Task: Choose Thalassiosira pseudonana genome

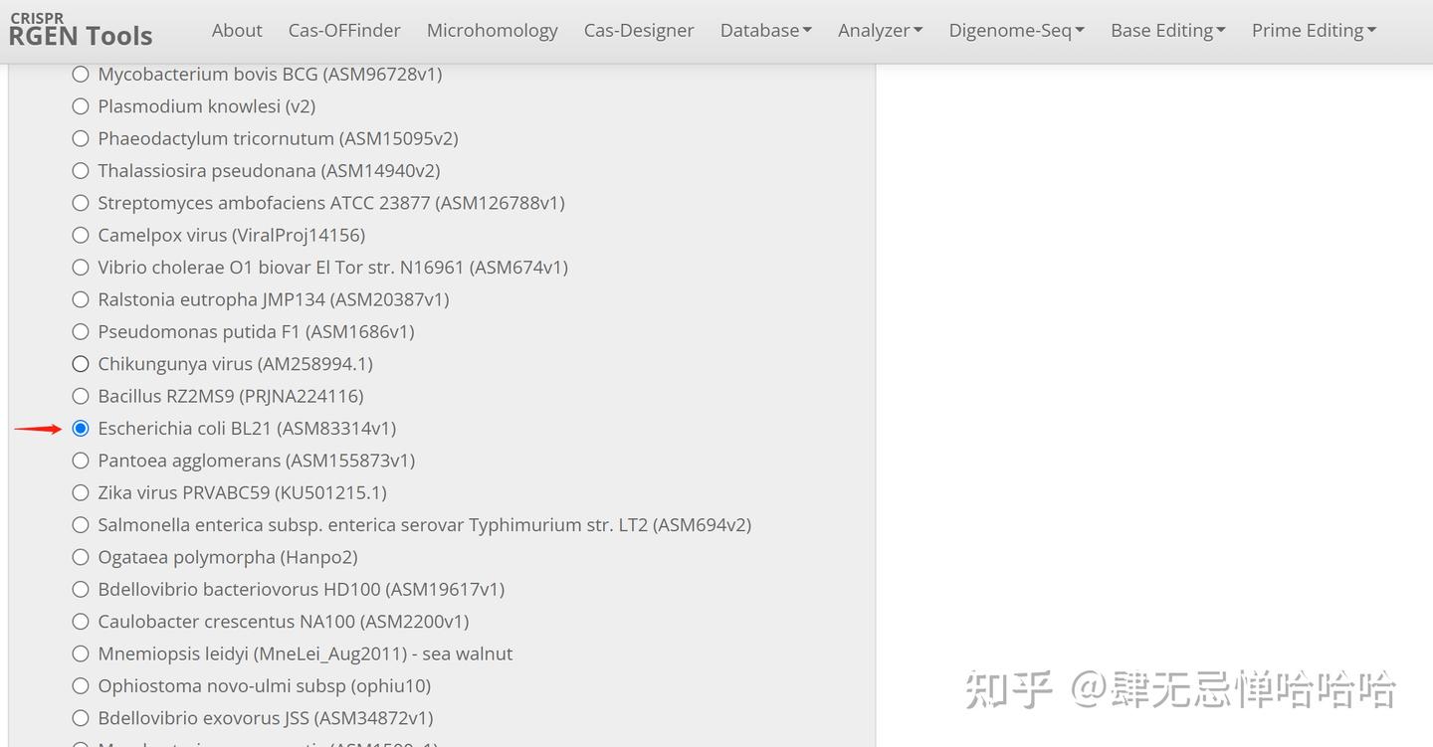Action: pos(80,170)
